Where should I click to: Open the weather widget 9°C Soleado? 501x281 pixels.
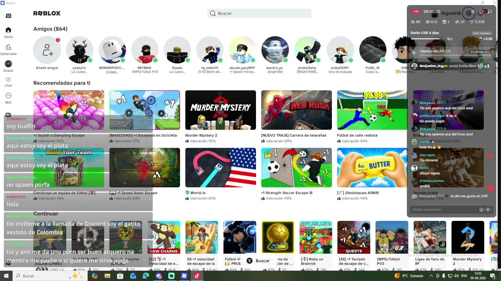coord(409,276)
